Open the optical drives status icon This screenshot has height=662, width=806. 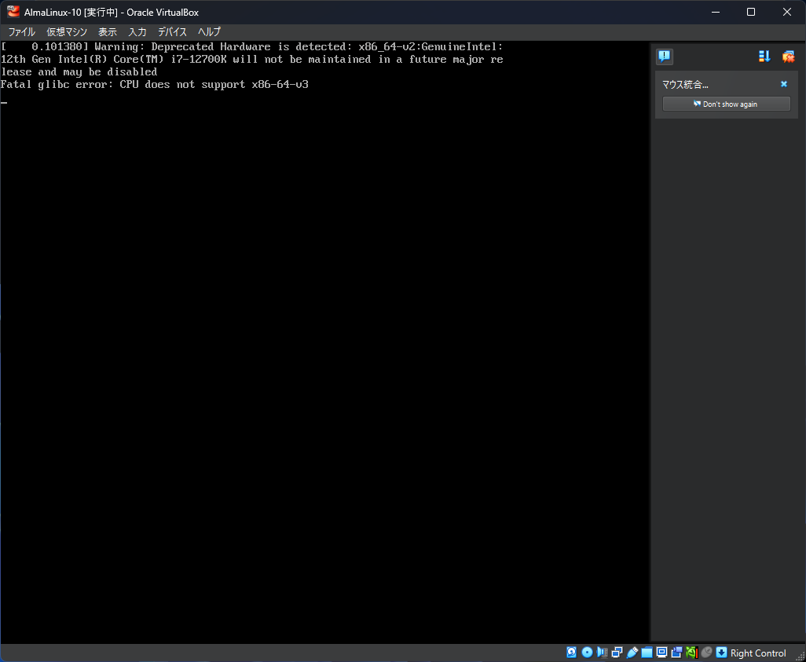[x=587, y=653]
